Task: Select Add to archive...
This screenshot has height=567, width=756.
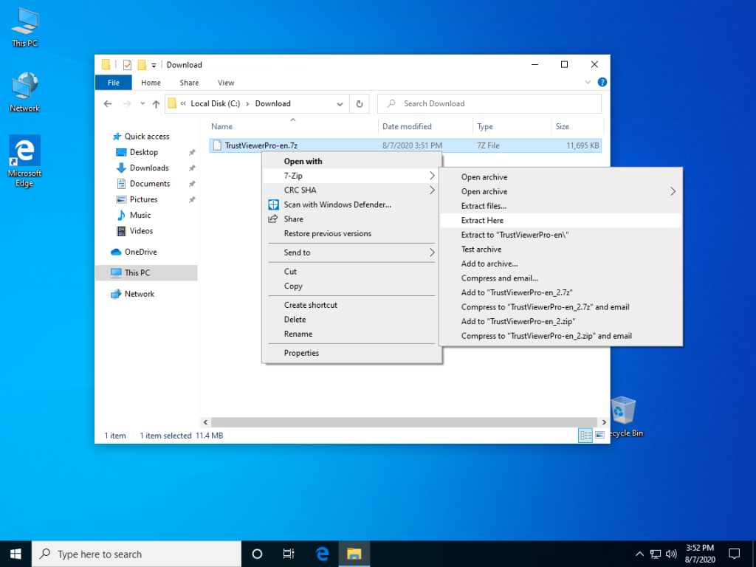Action: pos(561,264)
